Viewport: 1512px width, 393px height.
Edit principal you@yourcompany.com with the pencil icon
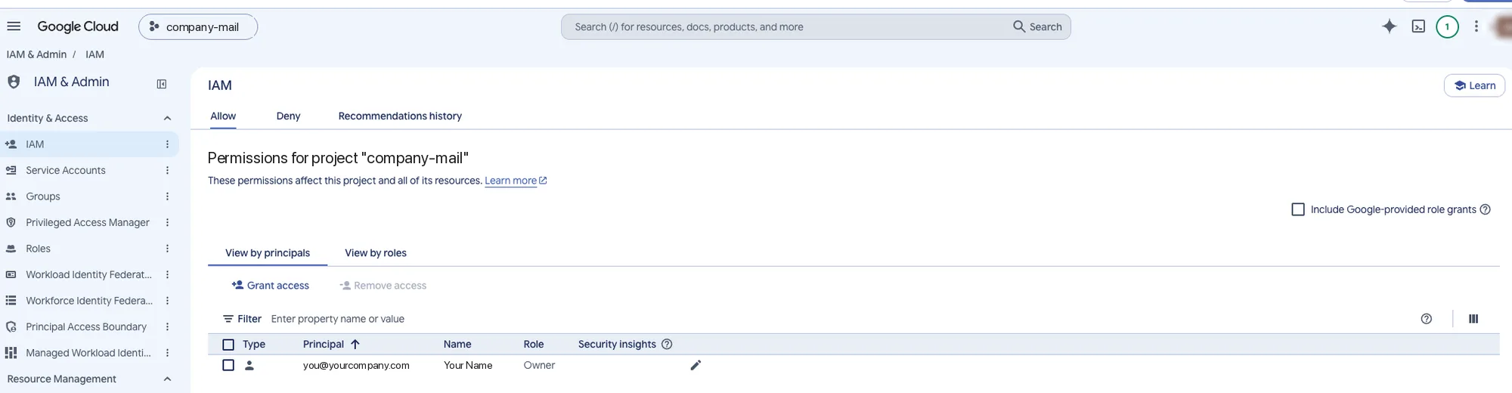pyautogui.click(x=696, y=365)
